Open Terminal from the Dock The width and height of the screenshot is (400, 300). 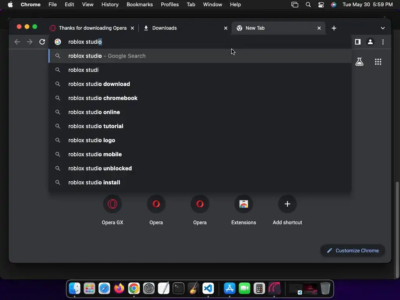[178, 288]
